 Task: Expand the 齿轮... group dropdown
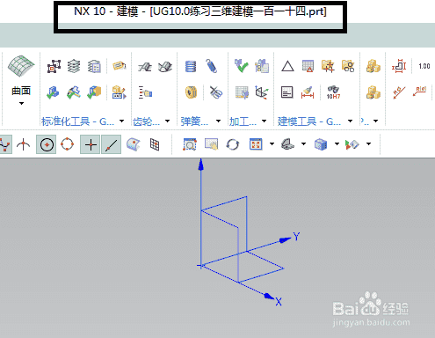coord(167,121)
